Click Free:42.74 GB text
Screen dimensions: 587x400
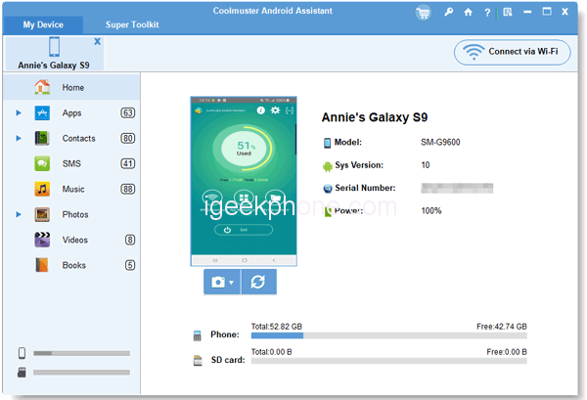502,327
